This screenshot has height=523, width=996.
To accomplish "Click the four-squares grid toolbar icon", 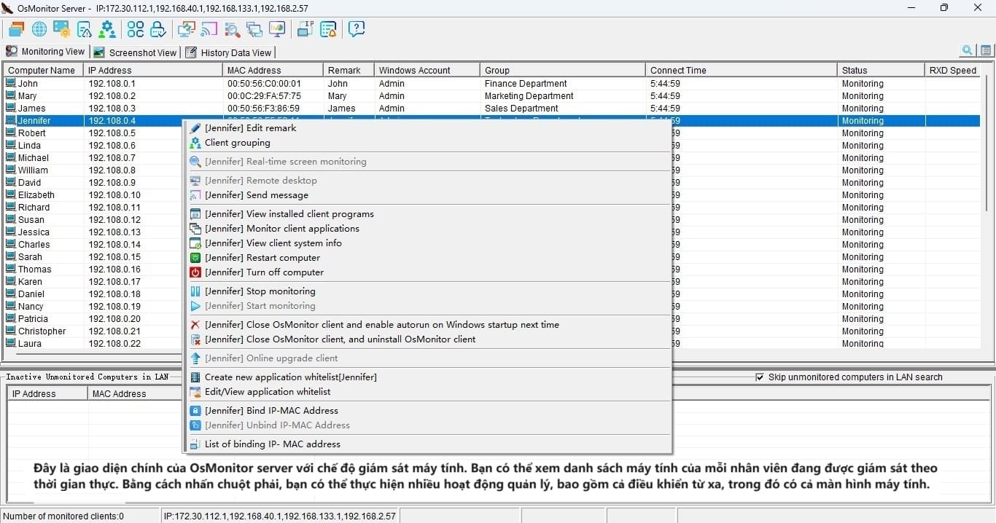I will click(x=136, y=29).
